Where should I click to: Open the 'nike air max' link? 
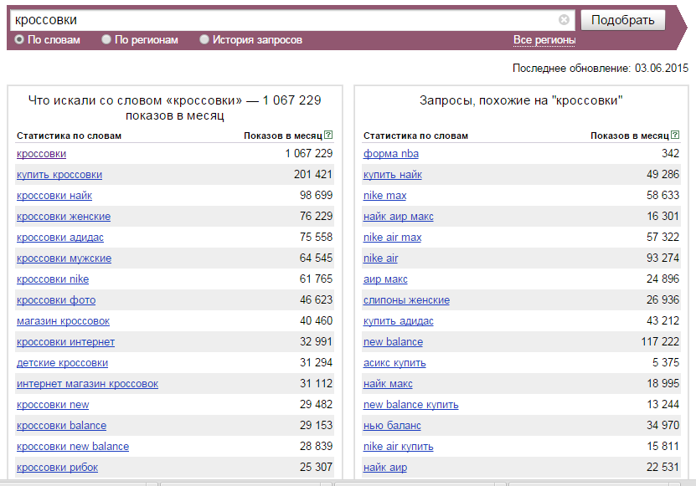(392, 238)
